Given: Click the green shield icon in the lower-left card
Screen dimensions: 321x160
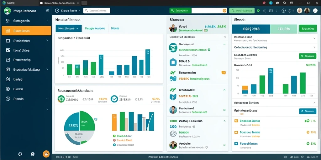Looking at the screenshot, I should click(x=61, y=99).
